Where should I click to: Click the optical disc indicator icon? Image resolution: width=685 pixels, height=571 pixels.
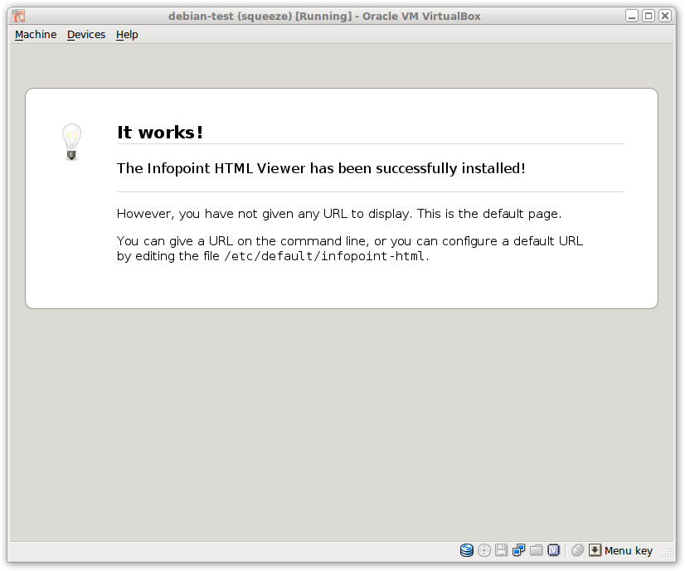point(484,550)
